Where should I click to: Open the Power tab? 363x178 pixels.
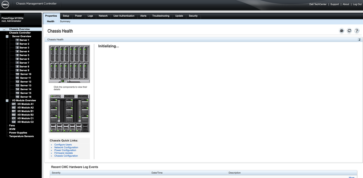coord(78,16)
